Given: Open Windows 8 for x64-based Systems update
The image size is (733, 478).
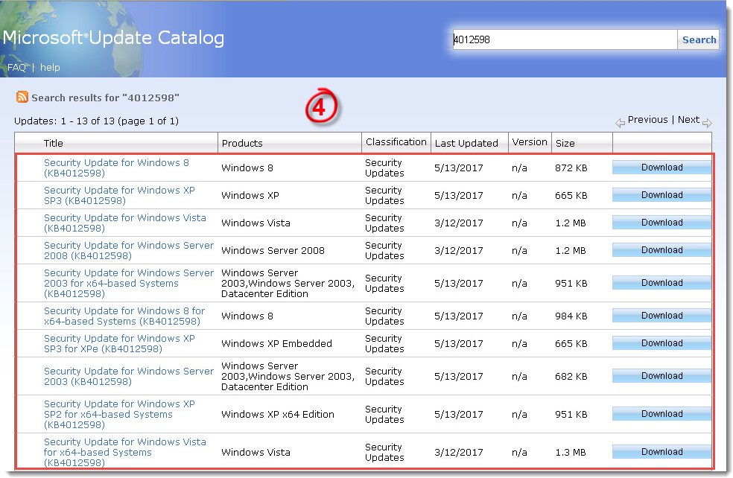Looking at the screenshot, I should [x=124, y=316].
